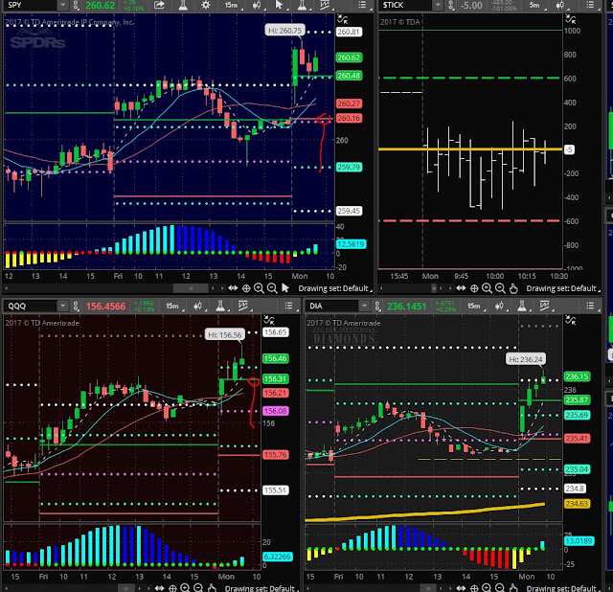Click SPY price axis auto-fit arrows icon
Viewport: 613px width, 592px height.
pyautogui.click(x=343, y=19)
